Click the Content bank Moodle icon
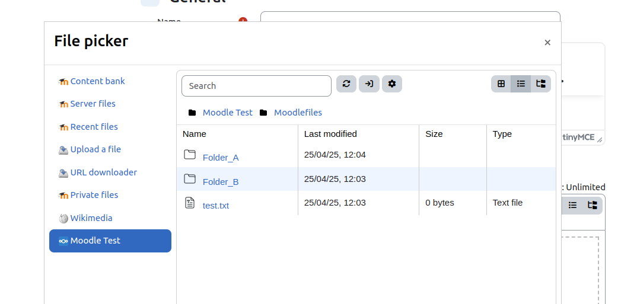The width and height of the screenshot is (637, 304). pyautogui.click(x=63, y=82)
